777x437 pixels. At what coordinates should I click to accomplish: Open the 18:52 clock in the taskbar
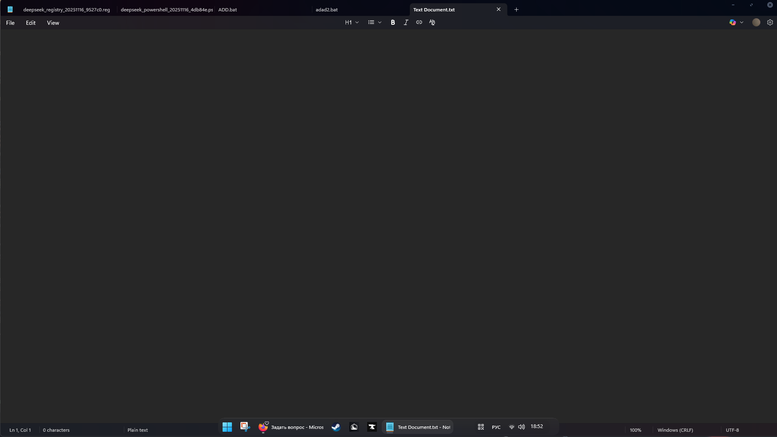537,426
